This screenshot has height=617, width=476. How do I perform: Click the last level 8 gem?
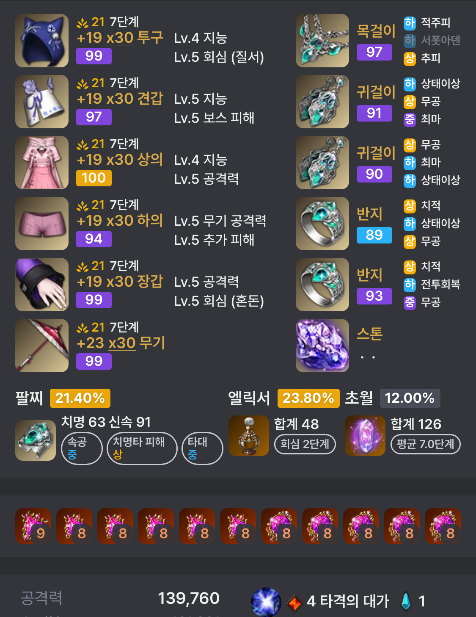tap(443, 526)
